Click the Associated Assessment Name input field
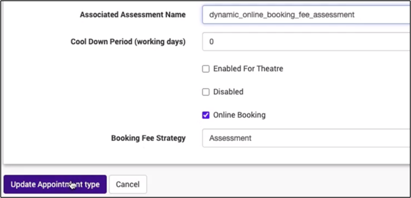Screen dimensions: 411x198 coord(306,15)
